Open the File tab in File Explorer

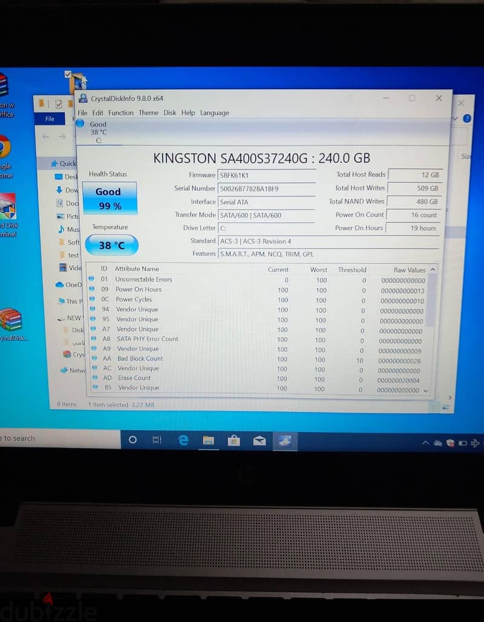50,119
